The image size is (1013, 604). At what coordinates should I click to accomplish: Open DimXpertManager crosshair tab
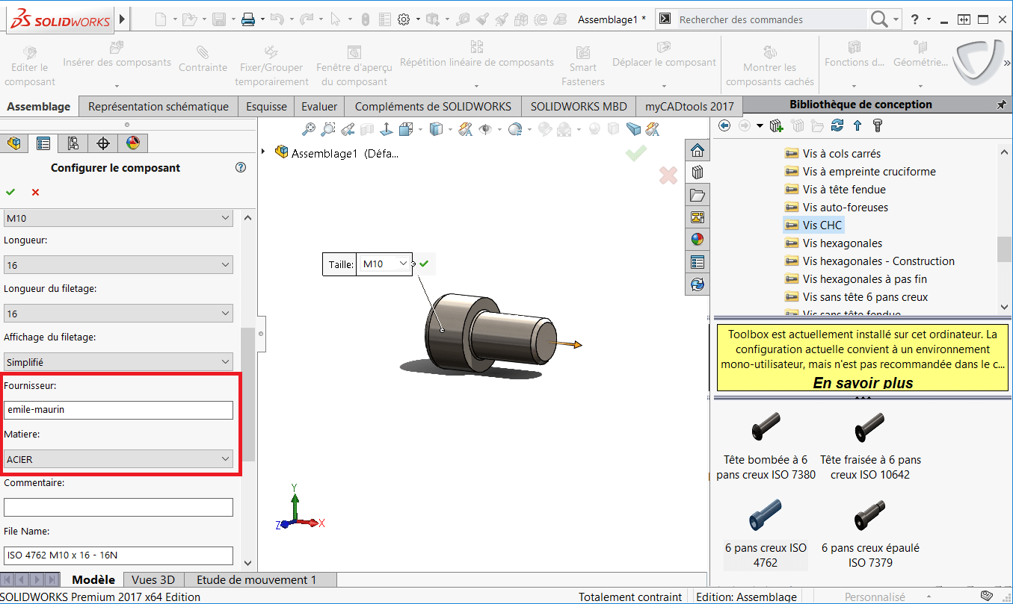[x=103, y=143]
